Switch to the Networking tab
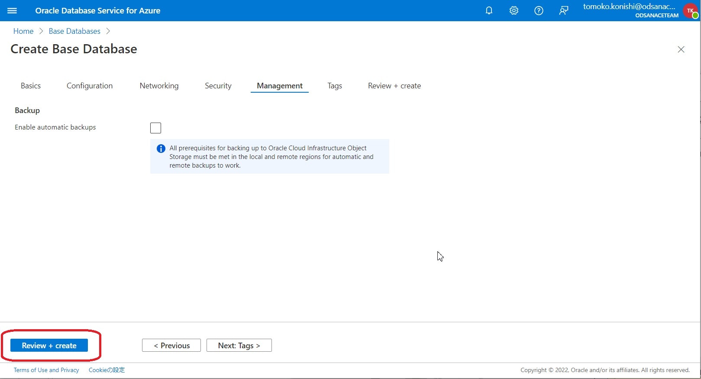Image resolution: width=701 pixels, height=379 pixels. click(159, 86)
